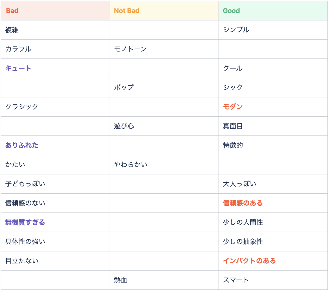Select the ポップ cell
The height and width of the screenshot is (291, 329).
click(164, 87)
